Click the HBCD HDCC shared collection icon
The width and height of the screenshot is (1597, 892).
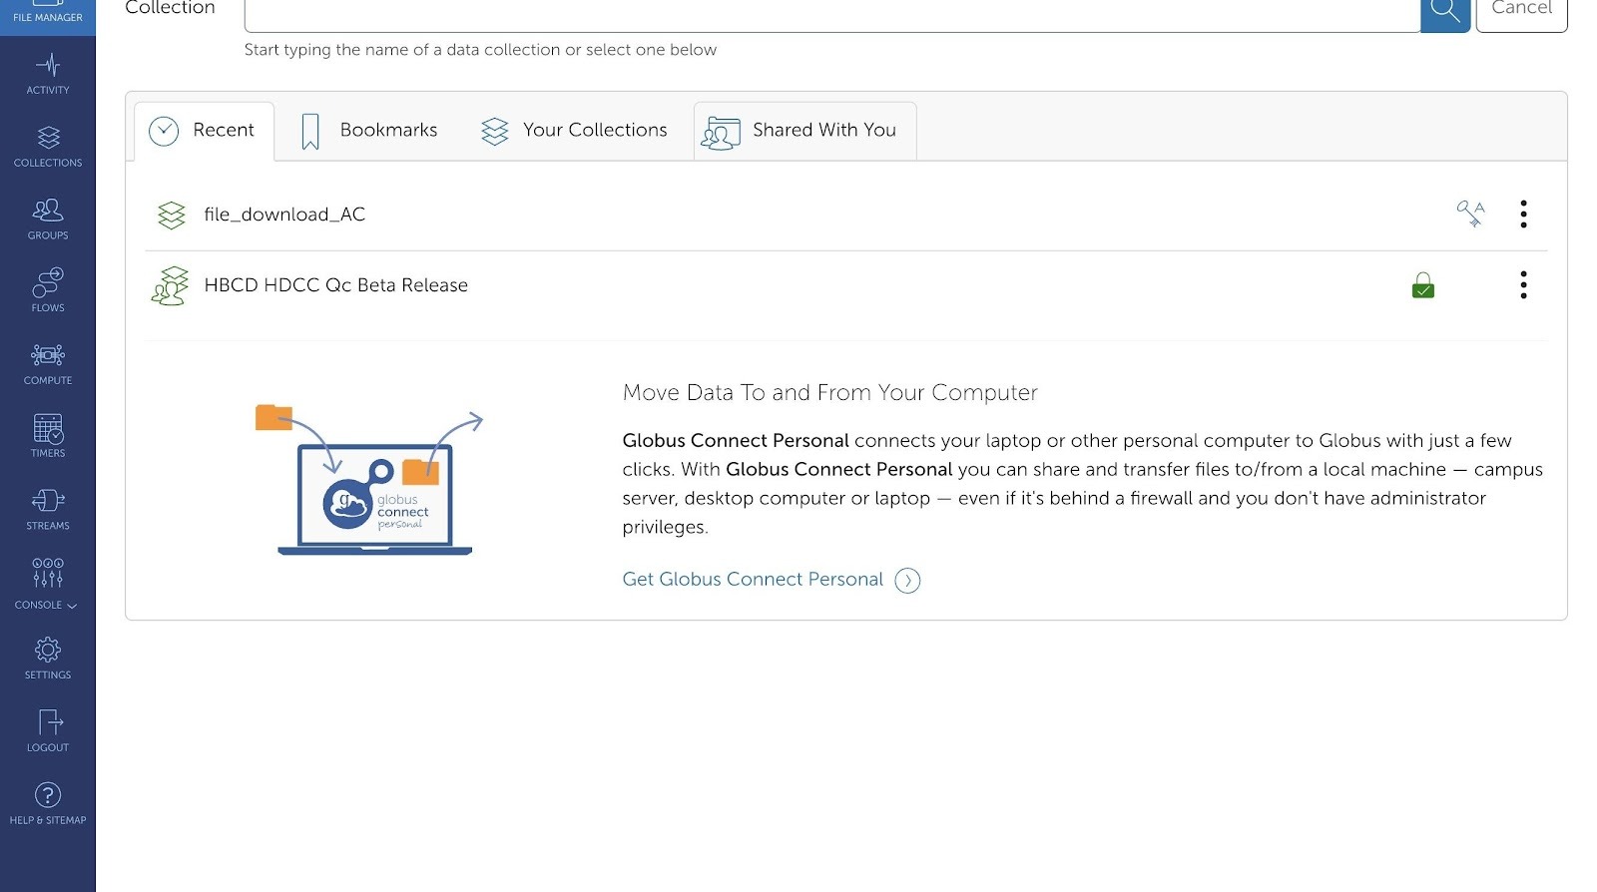tap(171, 285)
